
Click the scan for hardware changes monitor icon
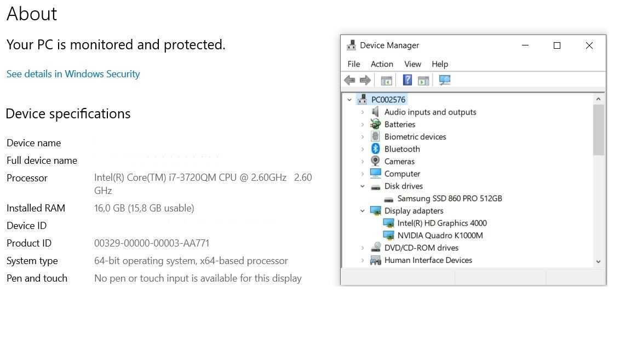click(x=445, y=80)
